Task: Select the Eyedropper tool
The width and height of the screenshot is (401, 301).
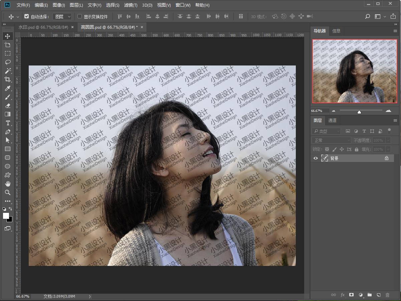Action: pos(8,88)
